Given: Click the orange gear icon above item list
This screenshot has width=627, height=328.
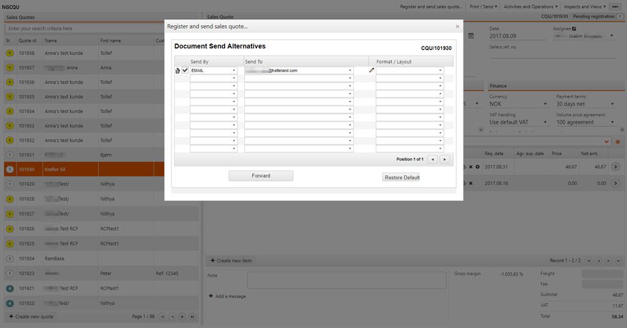Looking at the screenshot, I should [618, 142].
